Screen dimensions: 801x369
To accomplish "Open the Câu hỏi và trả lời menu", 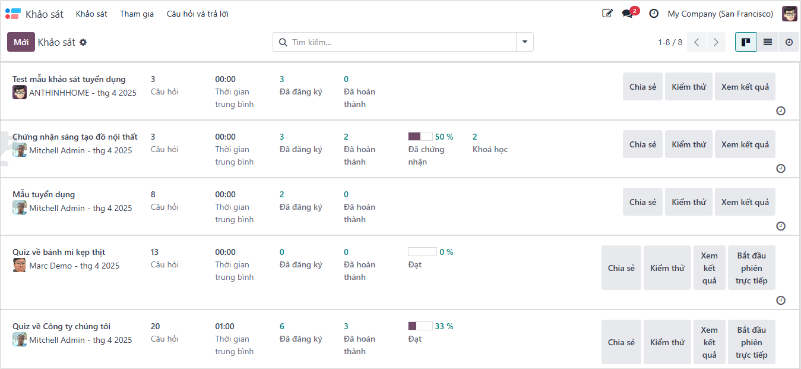I will coord(197,14).
